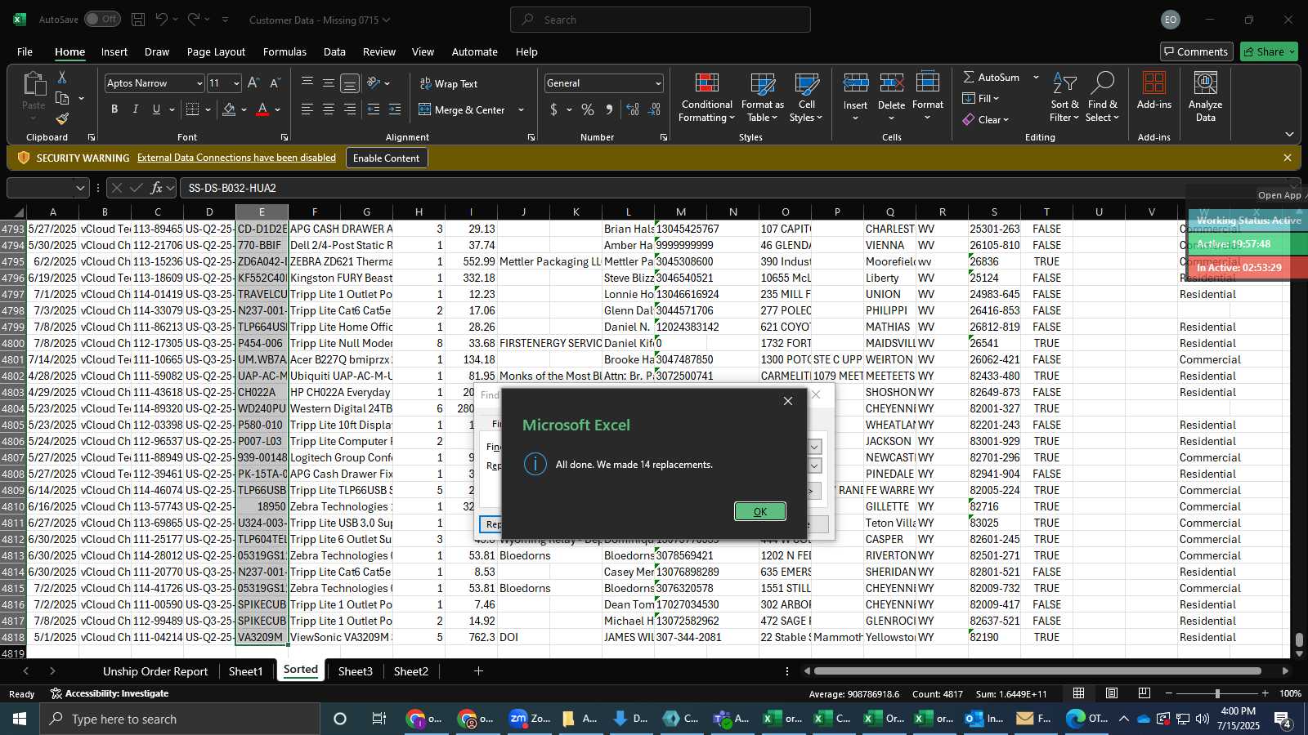This screenshot has width=1308, height=735.
Task: Click the zoom slider handle
Action: 1217,693
